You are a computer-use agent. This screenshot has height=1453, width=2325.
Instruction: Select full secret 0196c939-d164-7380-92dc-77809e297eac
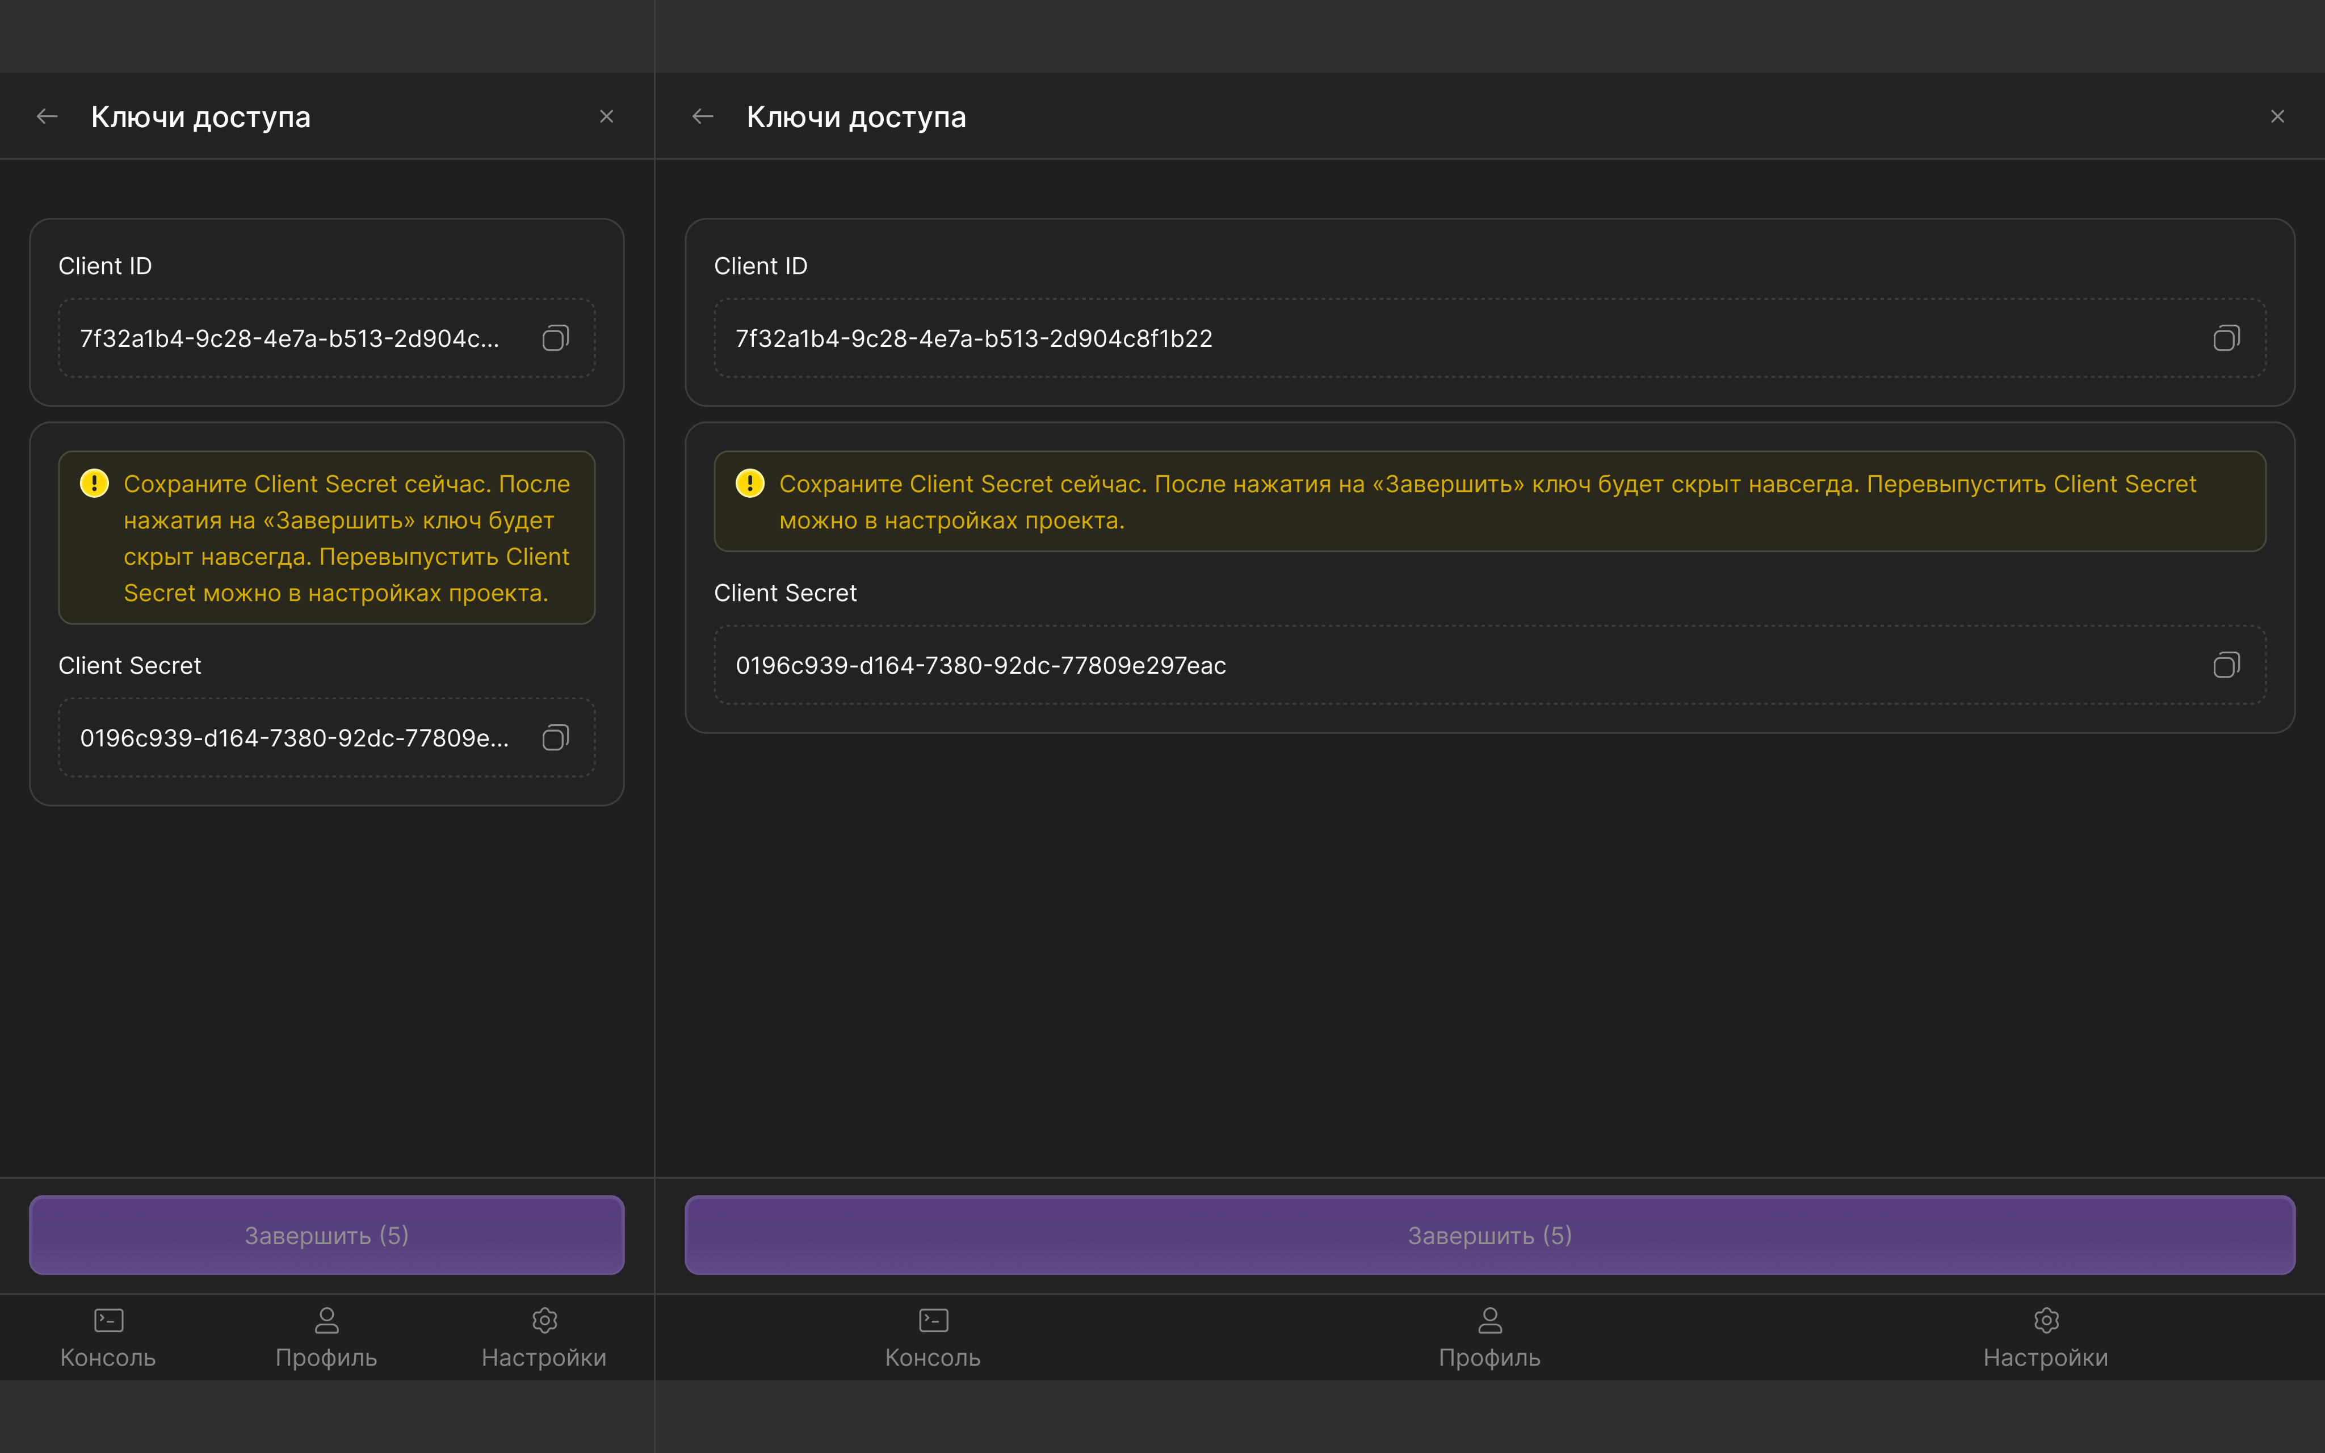[1490, 665]
